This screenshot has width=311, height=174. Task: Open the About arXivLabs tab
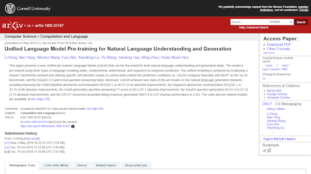point(136,165)
